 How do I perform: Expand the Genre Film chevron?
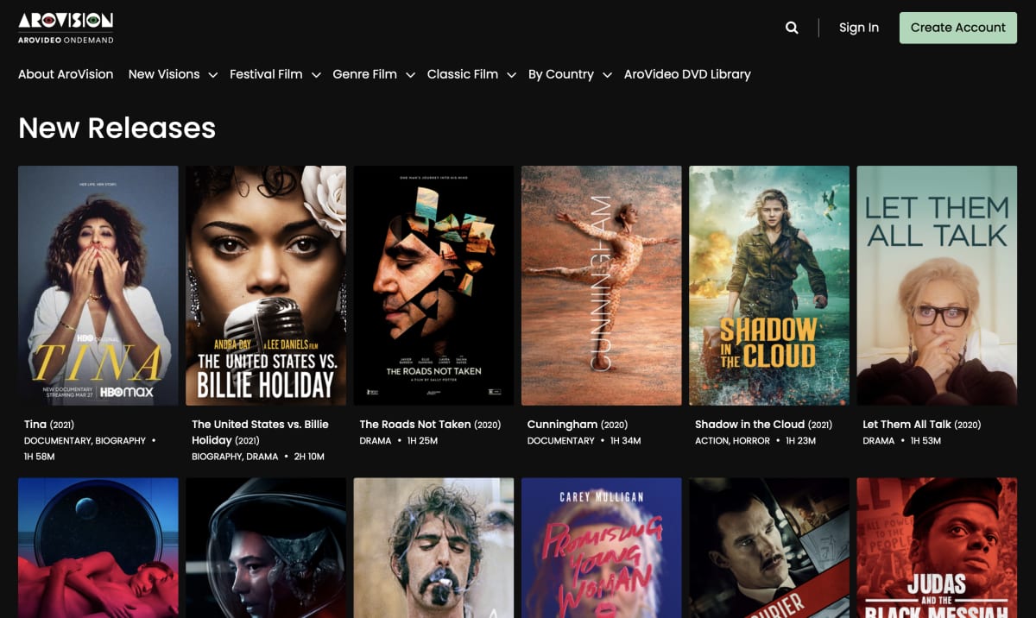[x=410, y=75]
